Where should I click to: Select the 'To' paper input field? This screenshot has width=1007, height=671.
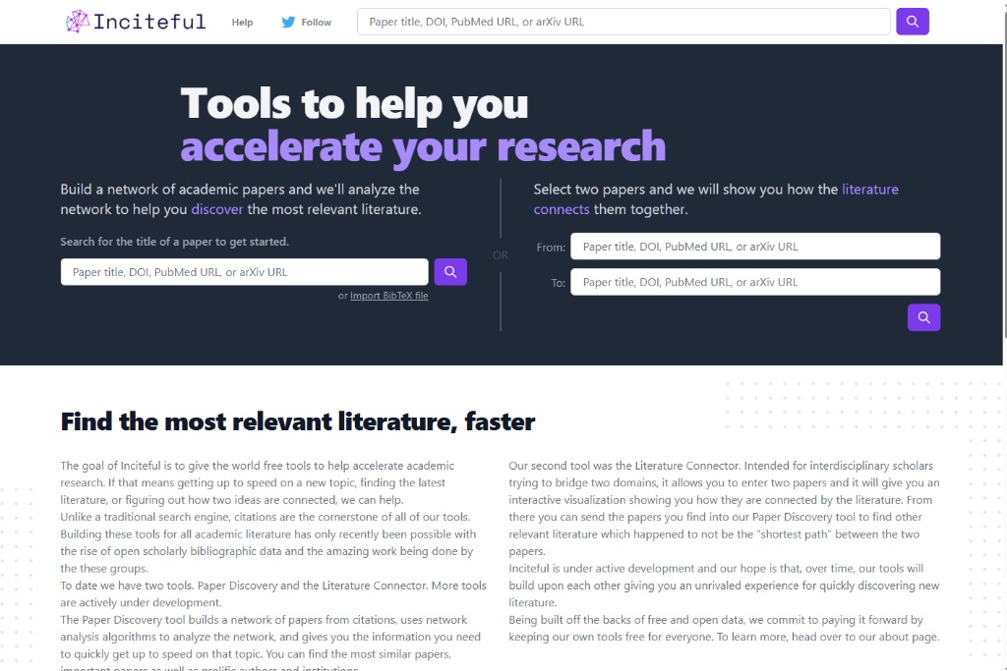click(754, 282)
